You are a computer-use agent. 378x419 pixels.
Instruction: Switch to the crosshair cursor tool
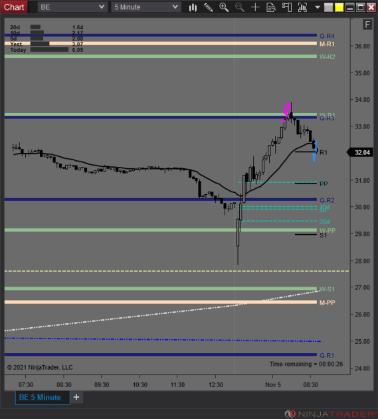point(255,7)
